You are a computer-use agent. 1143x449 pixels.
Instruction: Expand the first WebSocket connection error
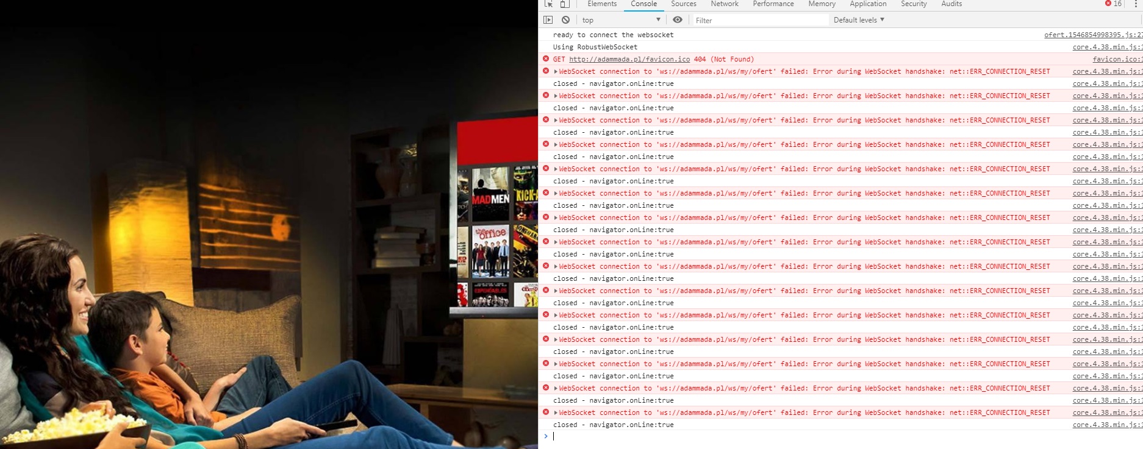pos(556,71)
